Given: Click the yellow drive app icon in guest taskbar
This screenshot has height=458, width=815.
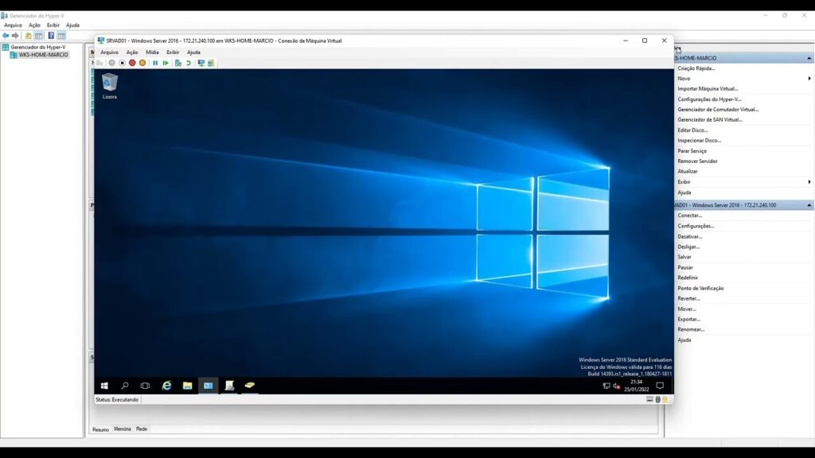Looking at the screenshot, I should (249, 386).
